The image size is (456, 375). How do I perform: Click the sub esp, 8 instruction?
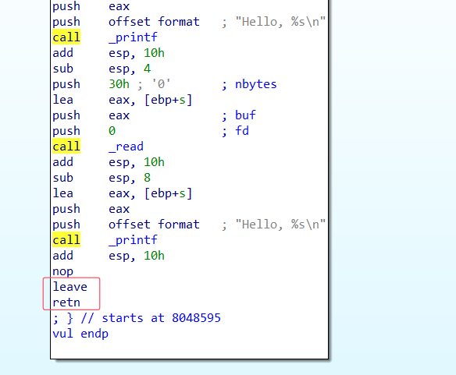coord(102,178)
